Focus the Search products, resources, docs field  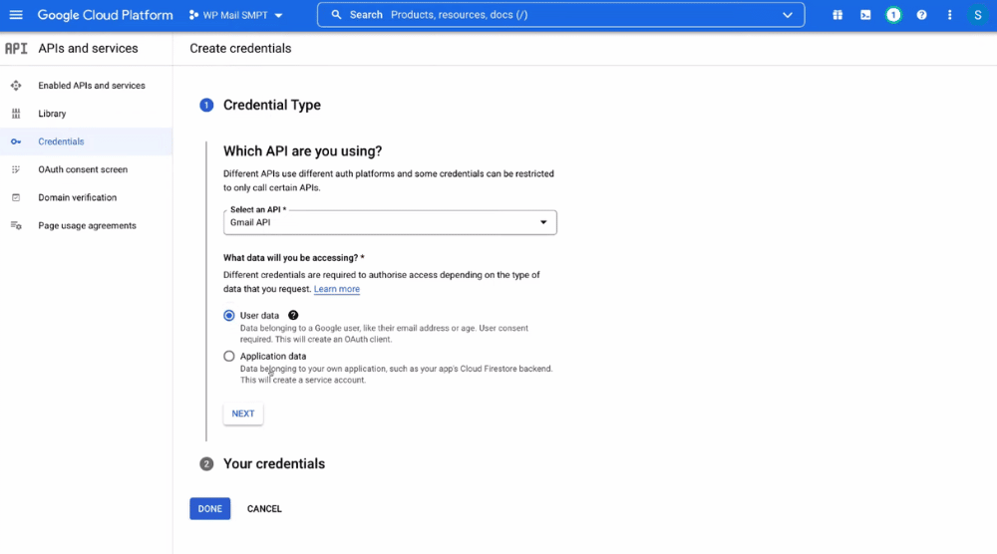pos(560,15)
